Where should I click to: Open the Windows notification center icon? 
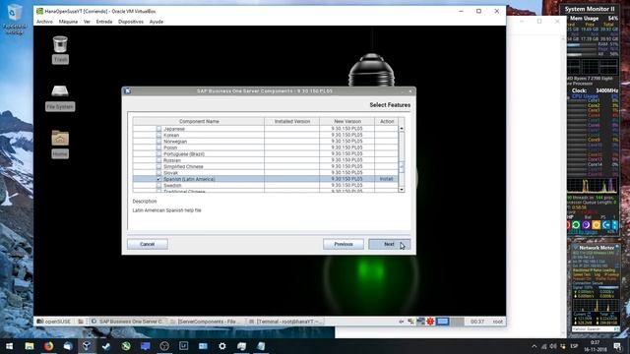(x=617, y=346)
